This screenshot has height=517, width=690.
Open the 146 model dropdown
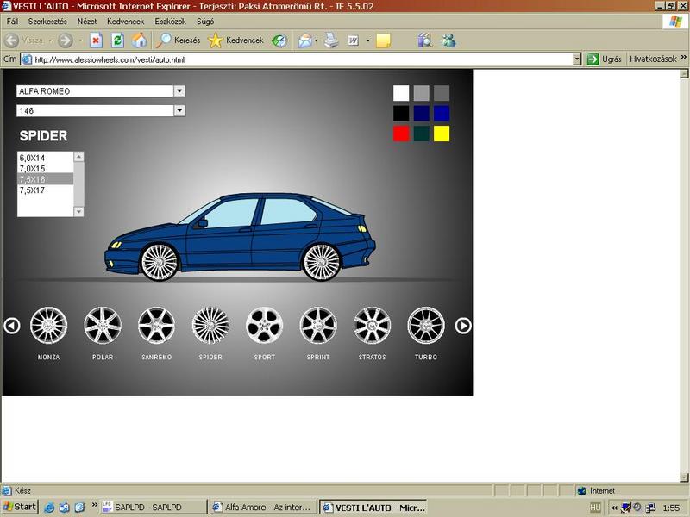coord(179,110)
